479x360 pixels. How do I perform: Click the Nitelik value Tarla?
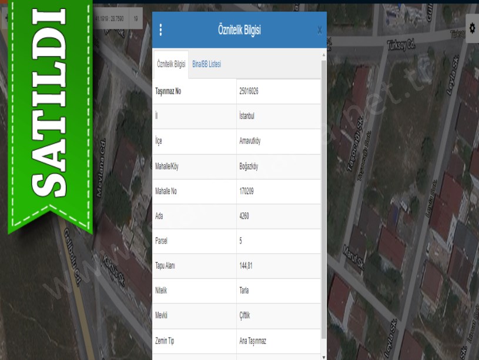(x=244, y=291)
